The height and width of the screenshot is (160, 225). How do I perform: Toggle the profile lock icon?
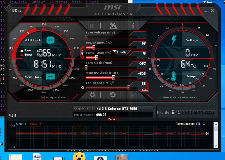pos(173,112)
